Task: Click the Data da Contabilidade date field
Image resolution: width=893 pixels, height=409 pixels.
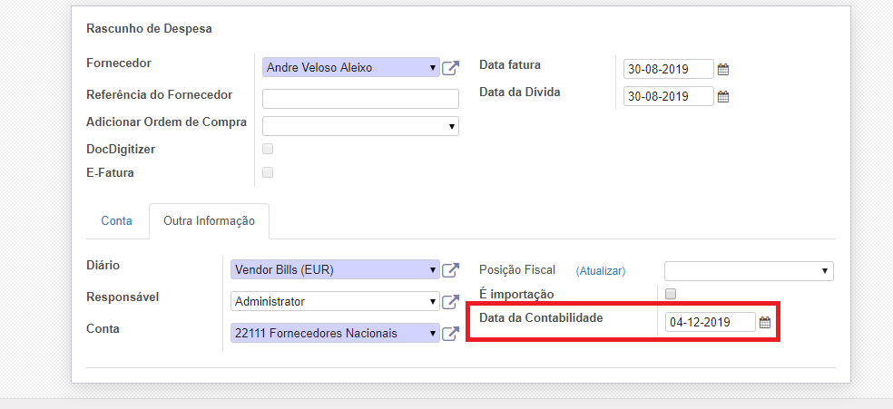Action: (x=709, y=322)
